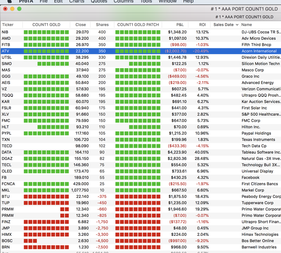Select the FMC ticker cell

[x=6, y=121]
